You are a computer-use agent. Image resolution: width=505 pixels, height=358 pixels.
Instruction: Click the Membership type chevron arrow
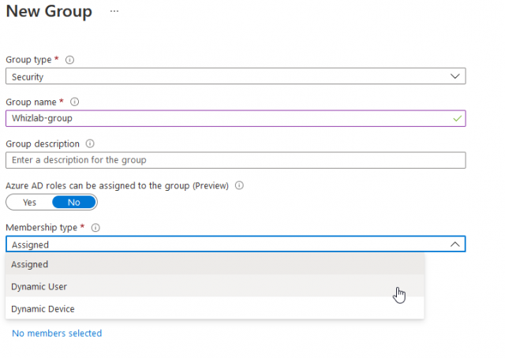pyautogui.click(x=454, y=244)
